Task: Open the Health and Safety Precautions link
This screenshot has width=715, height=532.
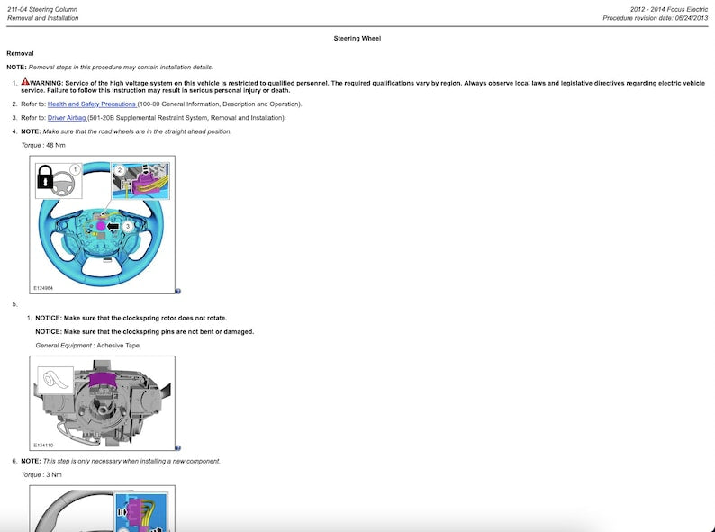Action: [92, 104]
